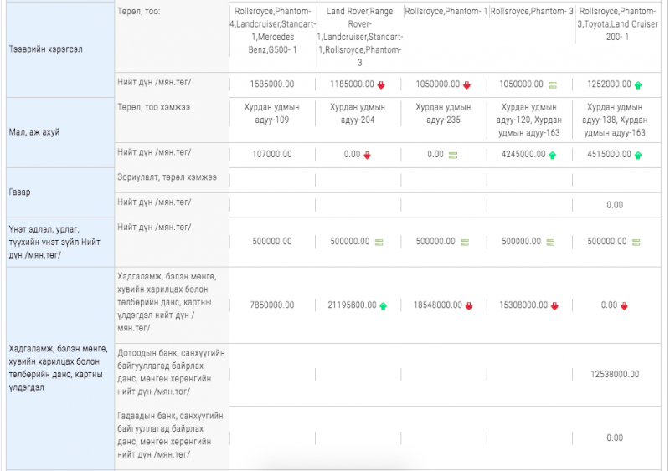Click the Хурдан удмын адуу-235 cell
The height and width of the screenshot is (471, 670).
(x=443, y=113)
